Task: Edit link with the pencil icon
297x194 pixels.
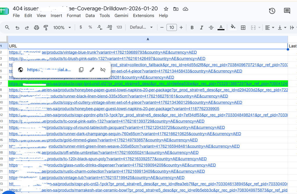Action: tap(92, 70)
